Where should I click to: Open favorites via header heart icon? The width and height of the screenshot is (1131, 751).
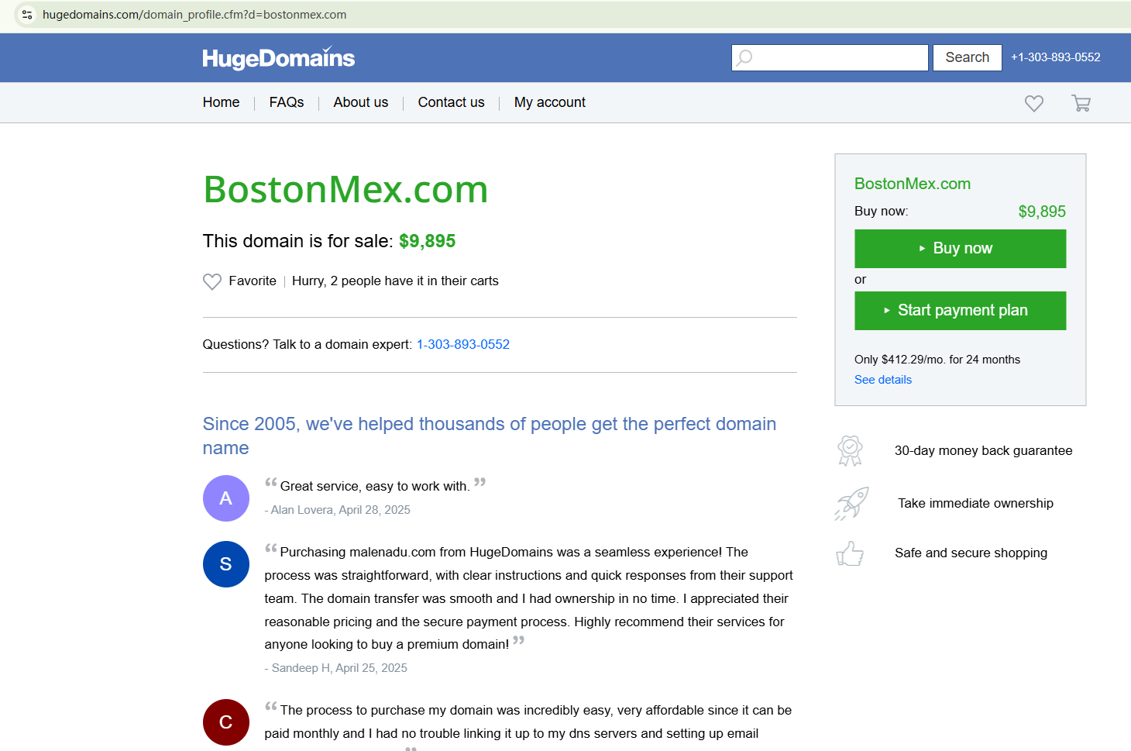[x=1033, y=103]
